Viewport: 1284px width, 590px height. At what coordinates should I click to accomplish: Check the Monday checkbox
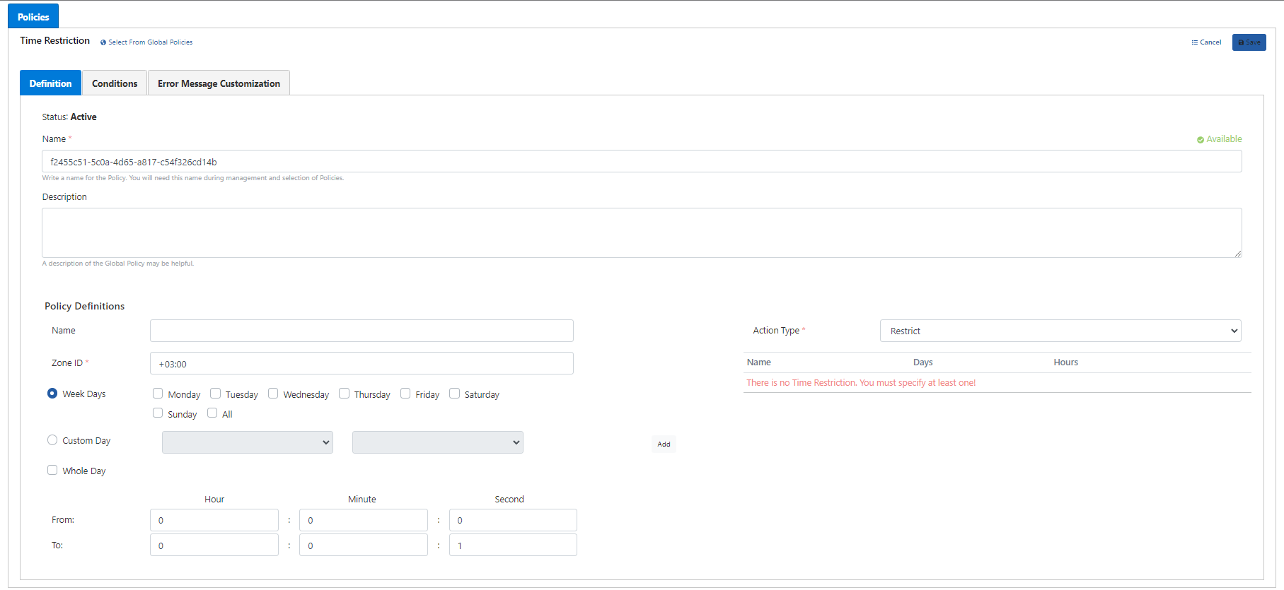click(x=158, y=394)
